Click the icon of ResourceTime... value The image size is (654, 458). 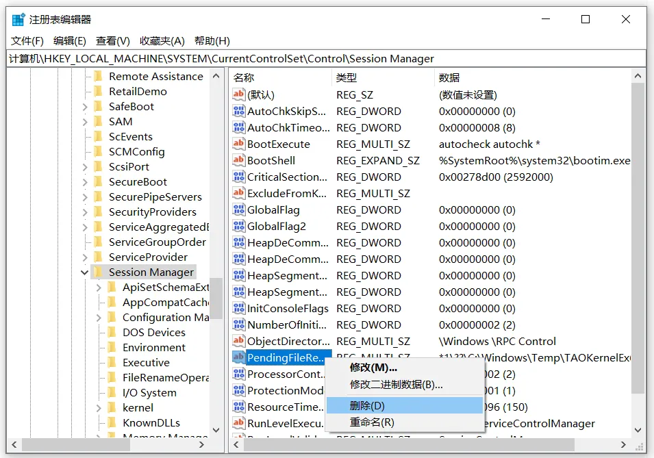[x=238, y=407]
